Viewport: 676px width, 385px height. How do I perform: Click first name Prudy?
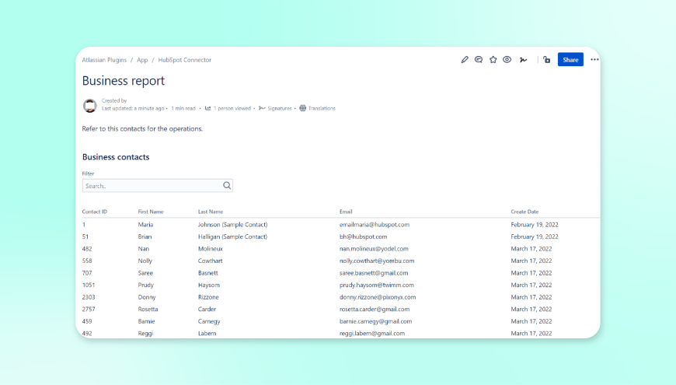[146, 285]
